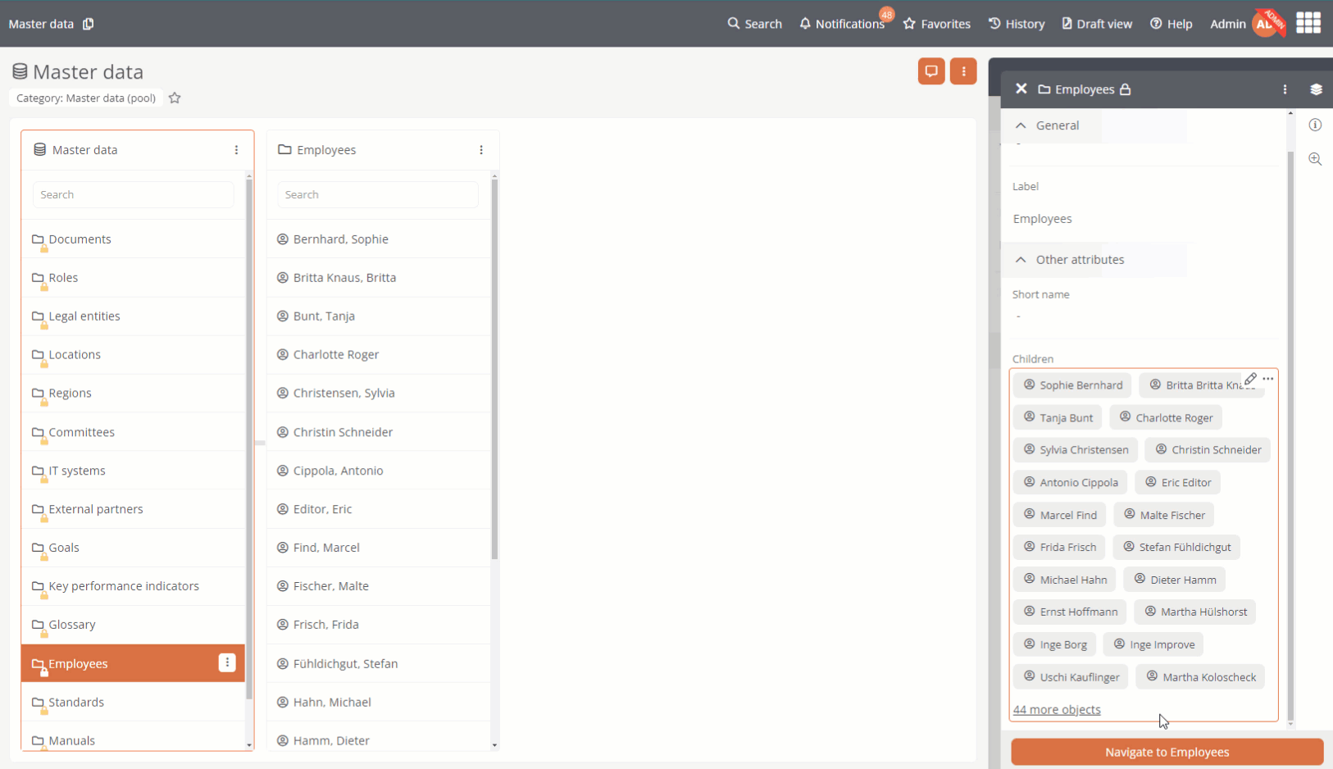Click the zoom magnifier icon in right sidebar
This screenshot has height=769, width=1333.
tap(1315, 159)
